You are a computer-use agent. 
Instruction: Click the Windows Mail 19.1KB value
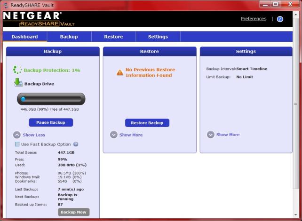pos(70,177)
